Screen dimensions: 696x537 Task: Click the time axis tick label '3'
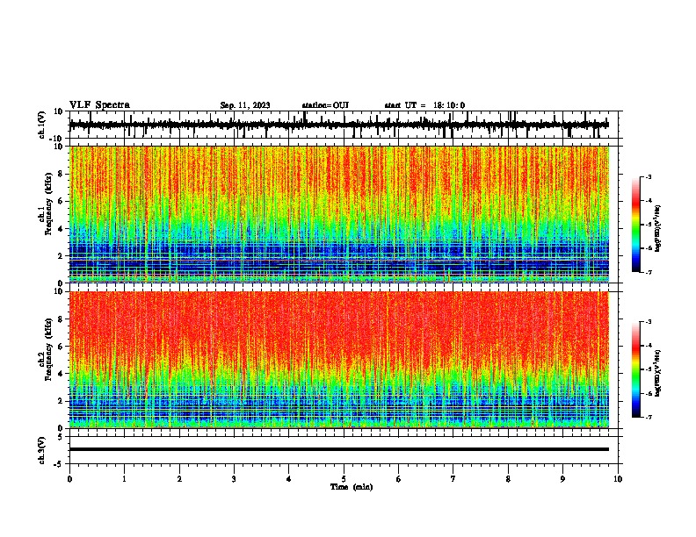pos(234,479)
